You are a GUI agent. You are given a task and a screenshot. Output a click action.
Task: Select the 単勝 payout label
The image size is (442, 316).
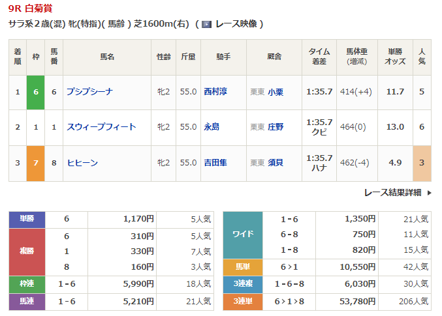pyautogui.click(x=27, y=220)
